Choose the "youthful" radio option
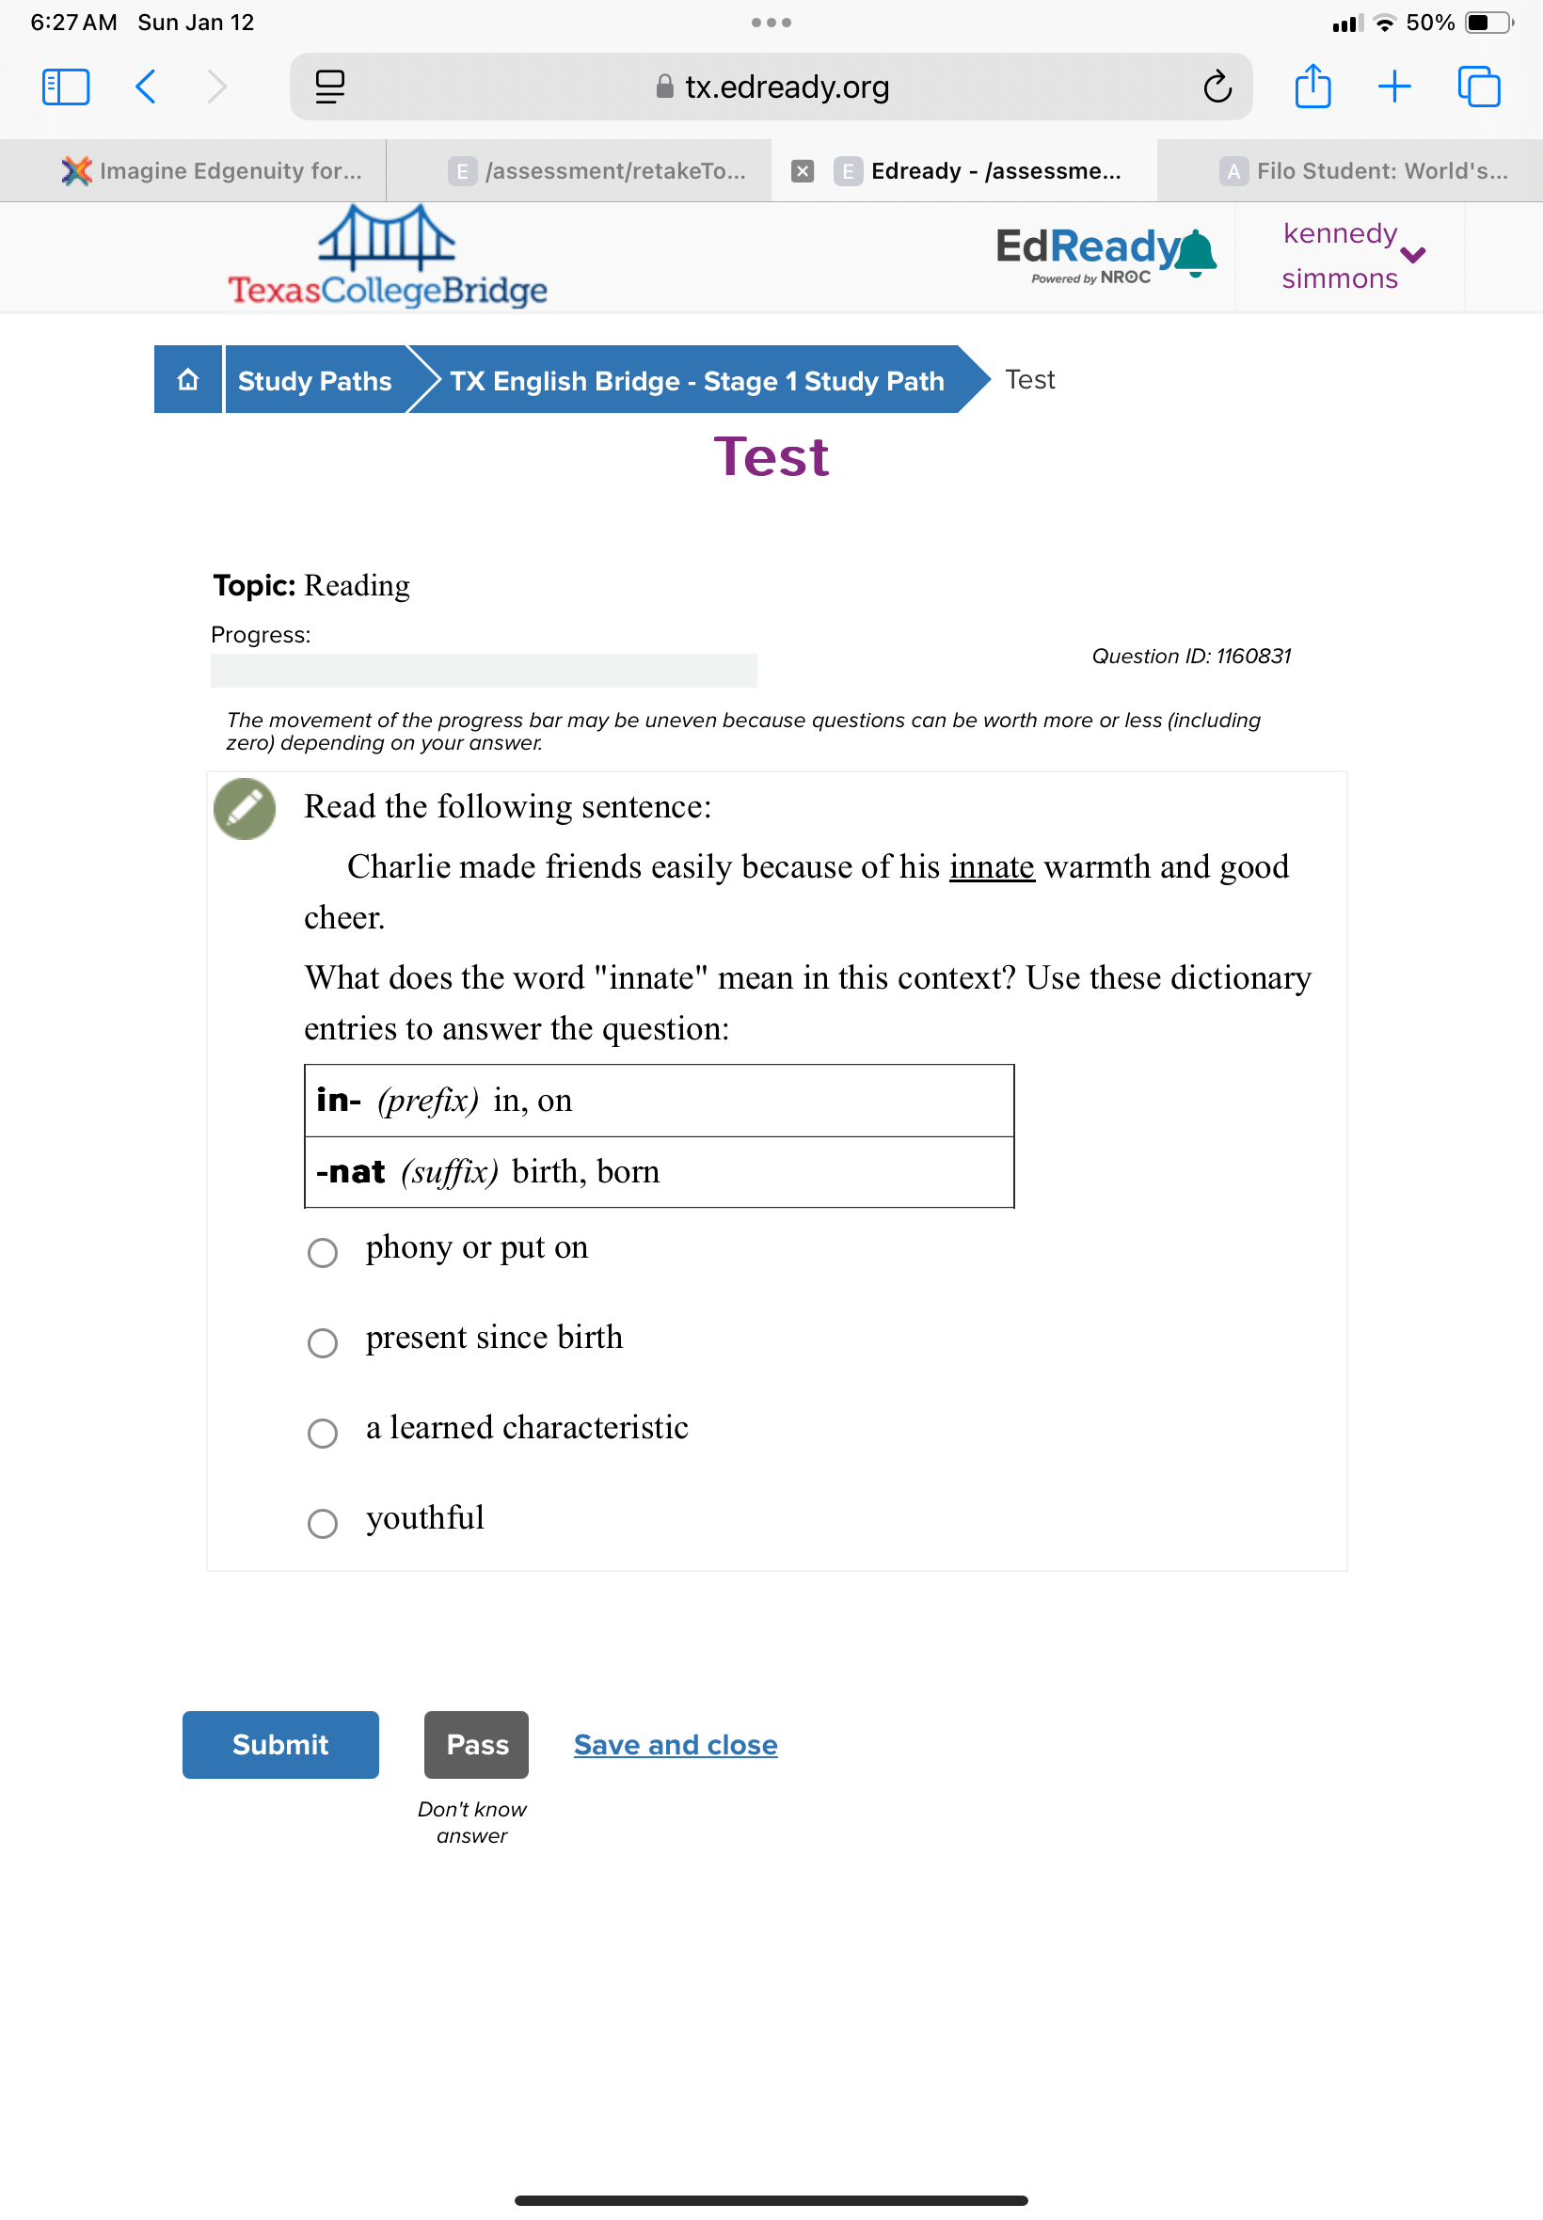1543x2220 pixels. coord(322,1523)
